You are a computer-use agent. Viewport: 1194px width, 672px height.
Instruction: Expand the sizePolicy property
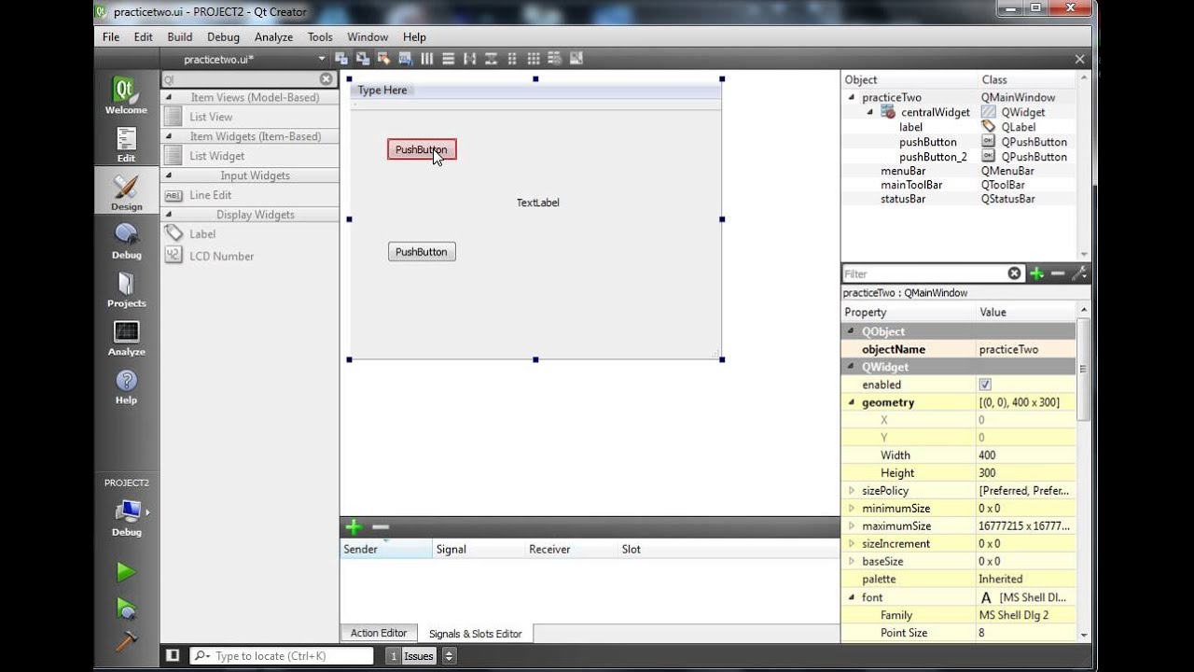tap(851, 491)
